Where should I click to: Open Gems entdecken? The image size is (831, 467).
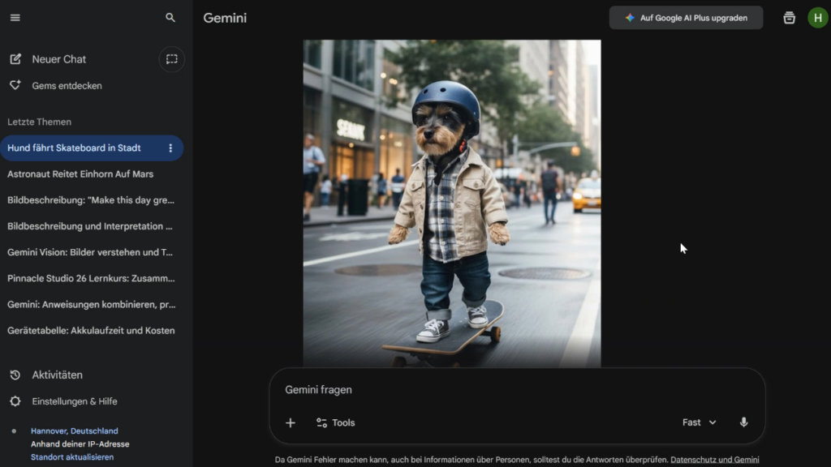(67, 86)
